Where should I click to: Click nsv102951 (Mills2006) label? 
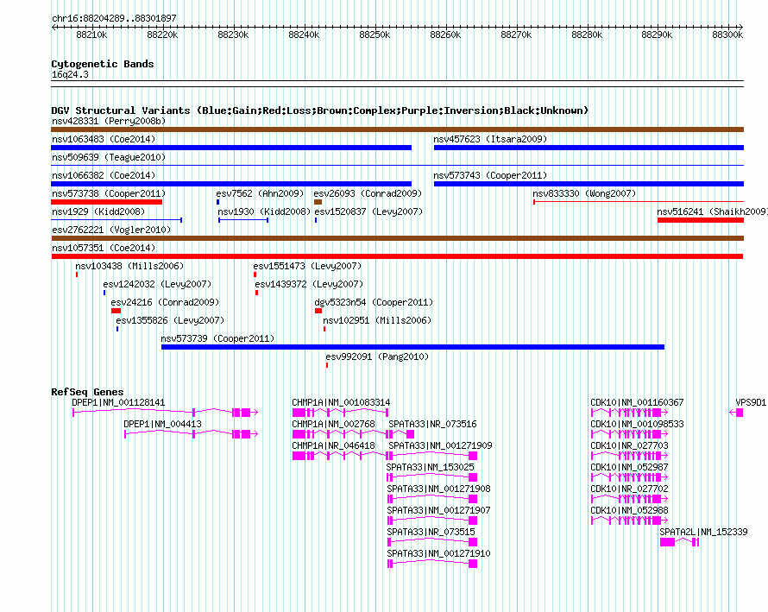(377, 320)
